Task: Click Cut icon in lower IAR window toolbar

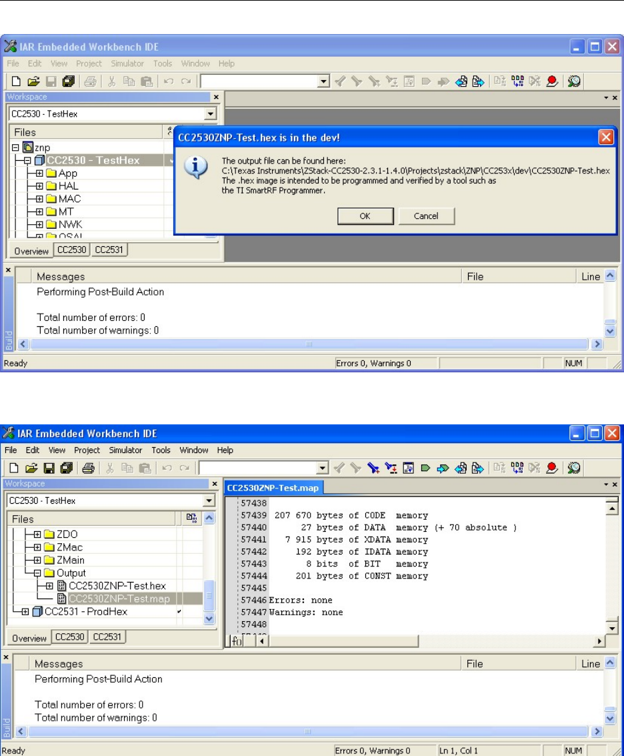Action: [x=110, y=468]
